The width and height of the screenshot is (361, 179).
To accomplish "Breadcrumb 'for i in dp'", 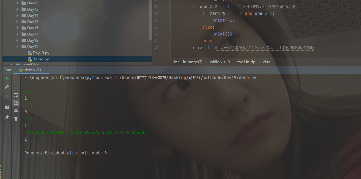I will click(246, 62).
